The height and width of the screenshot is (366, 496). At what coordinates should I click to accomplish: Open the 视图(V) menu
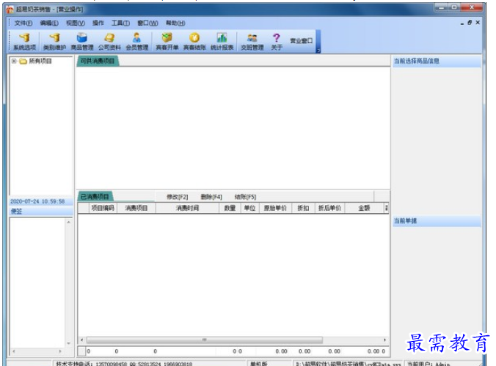click(x=76, y=23)
